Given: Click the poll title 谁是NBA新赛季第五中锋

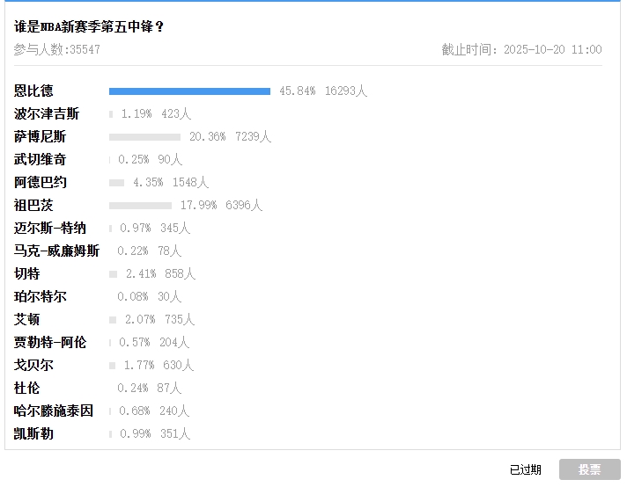Looking at the screenshot, I should click(x=89, y=27).
